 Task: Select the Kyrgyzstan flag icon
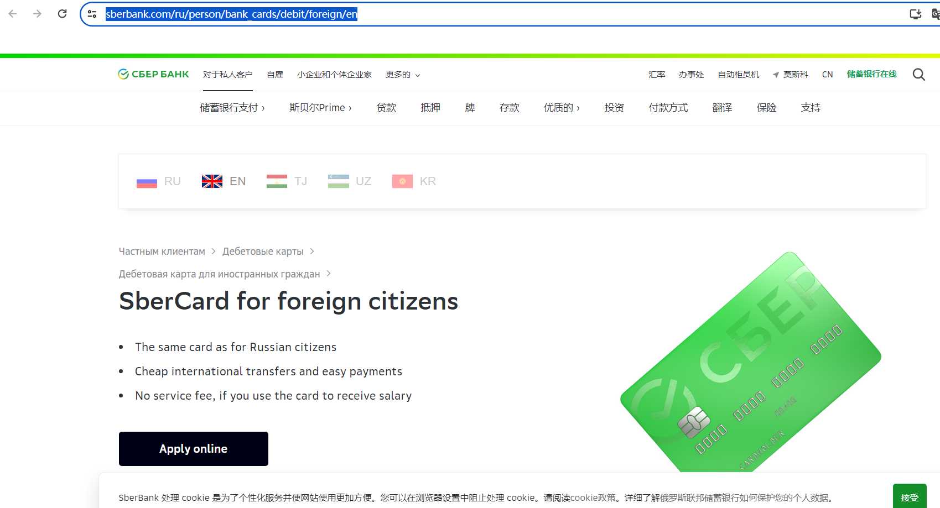point(402,181)
